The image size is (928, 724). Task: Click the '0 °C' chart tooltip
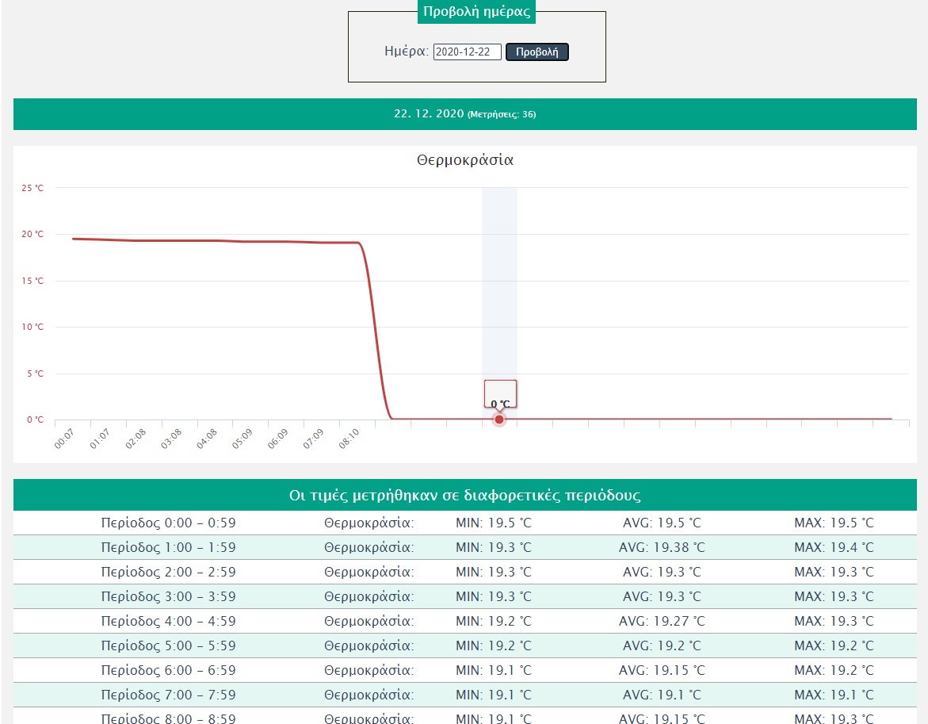[x=500, y=394]
